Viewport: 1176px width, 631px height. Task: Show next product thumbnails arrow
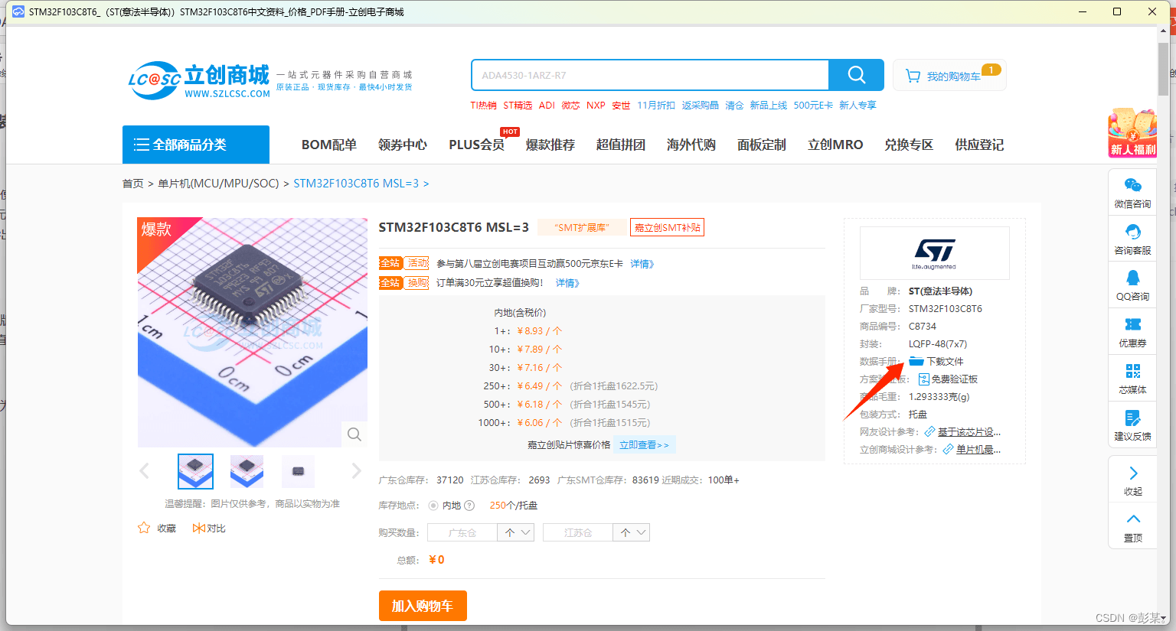tap(356, 471)
